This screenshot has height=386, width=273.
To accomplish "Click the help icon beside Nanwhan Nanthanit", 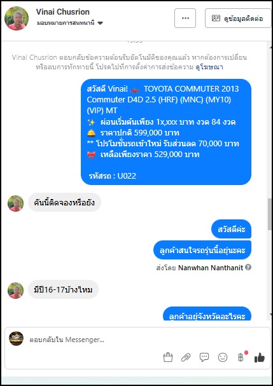I will (x=248, y=267).
